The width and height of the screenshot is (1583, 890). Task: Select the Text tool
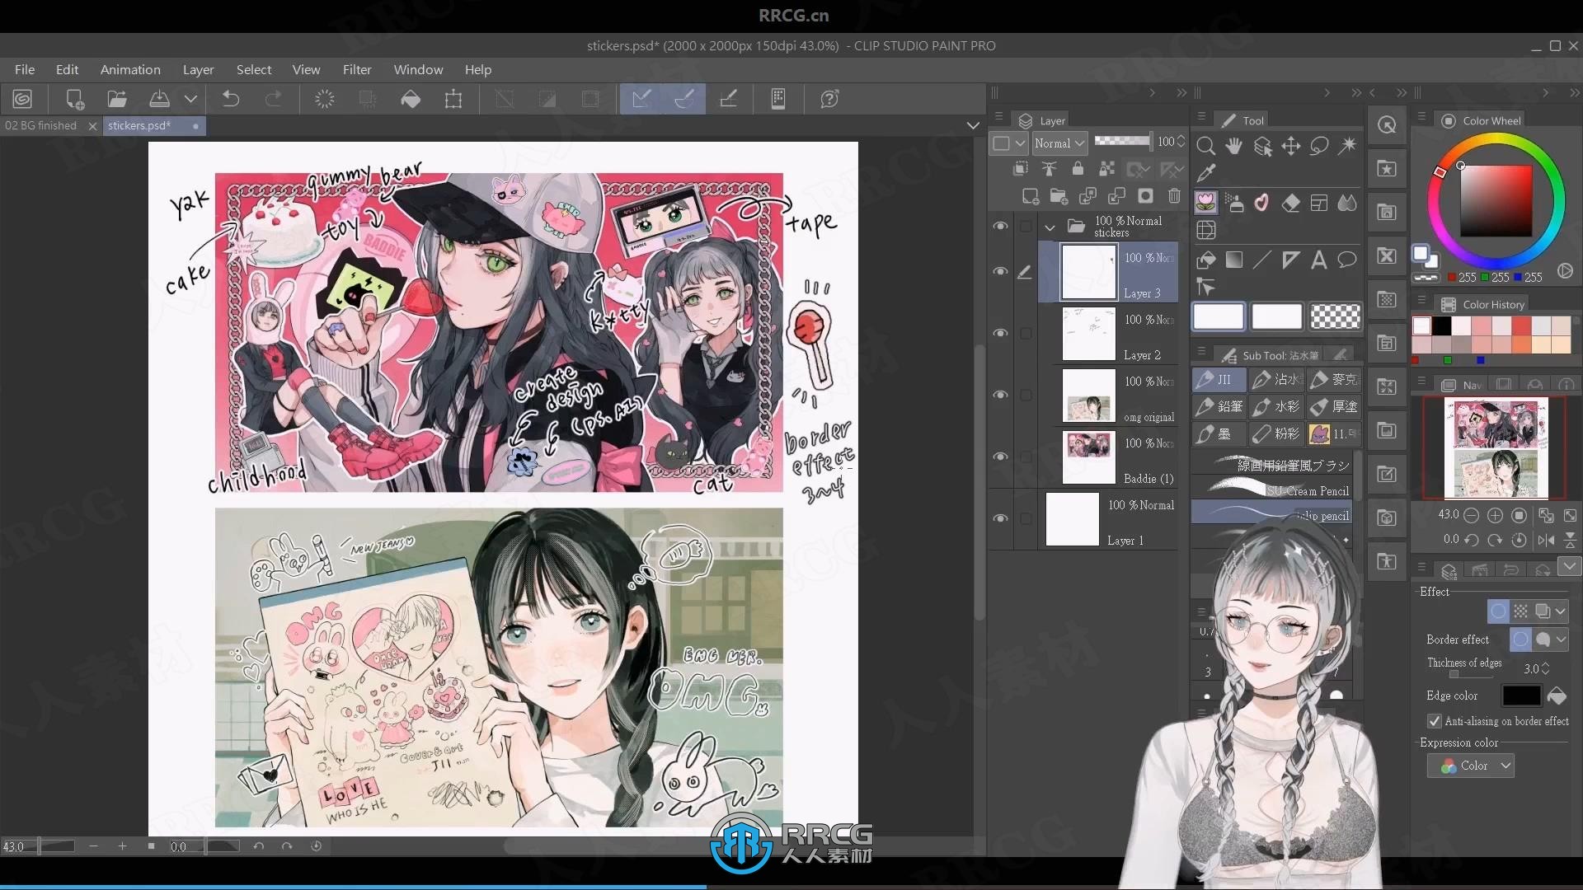[1319, 260]
